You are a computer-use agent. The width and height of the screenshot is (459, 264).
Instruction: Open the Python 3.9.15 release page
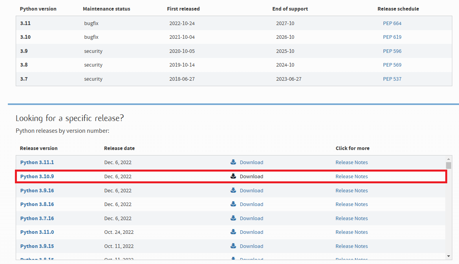(37, 246)
